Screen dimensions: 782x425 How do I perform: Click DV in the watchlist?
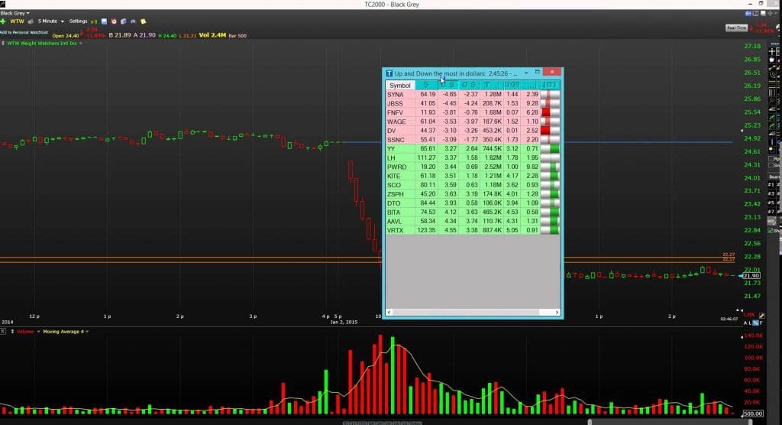coord(392,131)
